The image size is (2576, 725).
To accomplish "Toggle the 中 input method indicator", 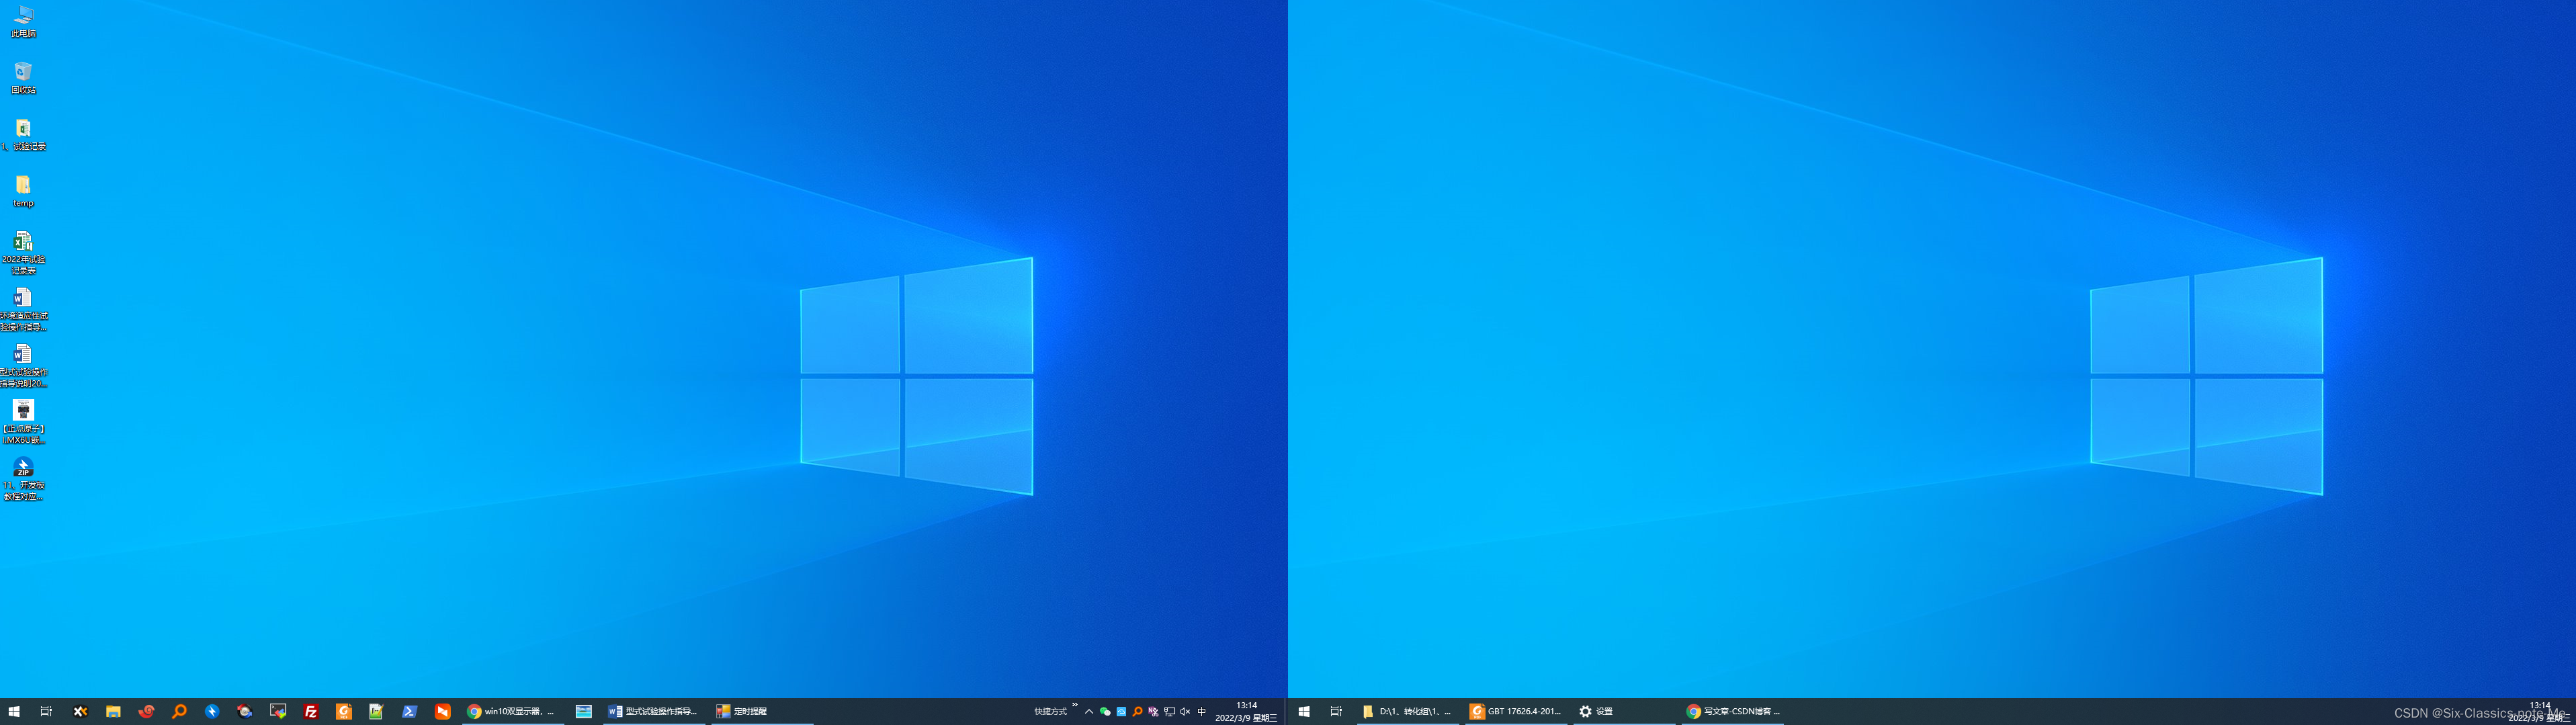I will 1202,711.
